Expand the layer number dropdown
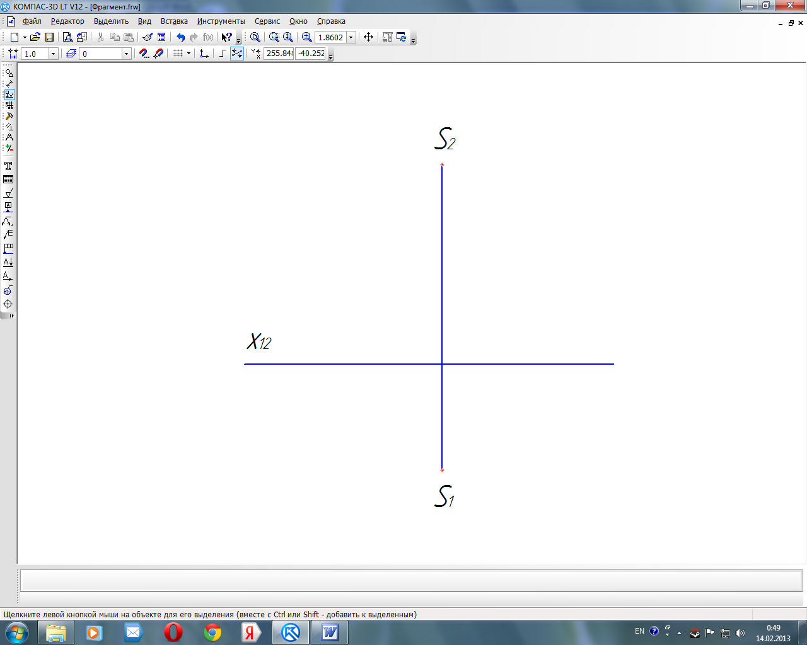Image resolution: width=807 pixels, height=645 pixels. point(126,54)
